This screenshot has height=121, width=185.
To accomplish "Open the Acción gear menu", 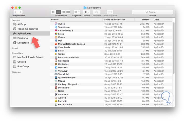I will click(x=87, y=12).
